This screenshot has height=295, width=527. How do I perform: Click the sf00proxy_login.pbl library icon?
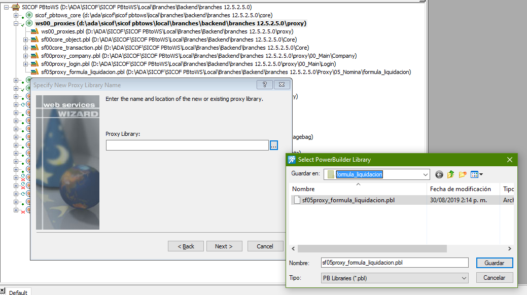(35, 64)
